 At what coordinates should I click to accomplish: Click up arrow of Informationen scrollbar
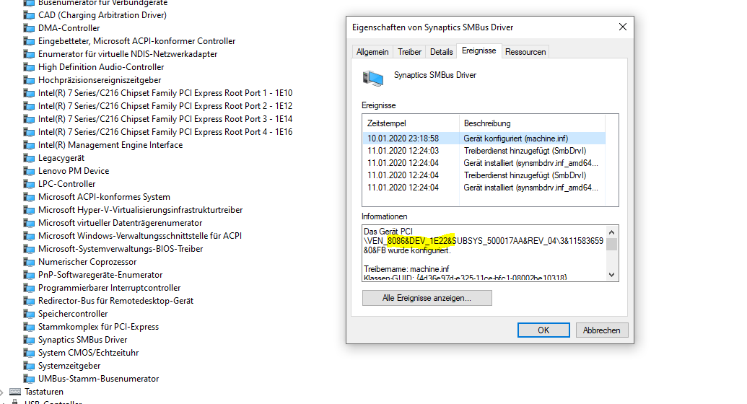point(612,232)
